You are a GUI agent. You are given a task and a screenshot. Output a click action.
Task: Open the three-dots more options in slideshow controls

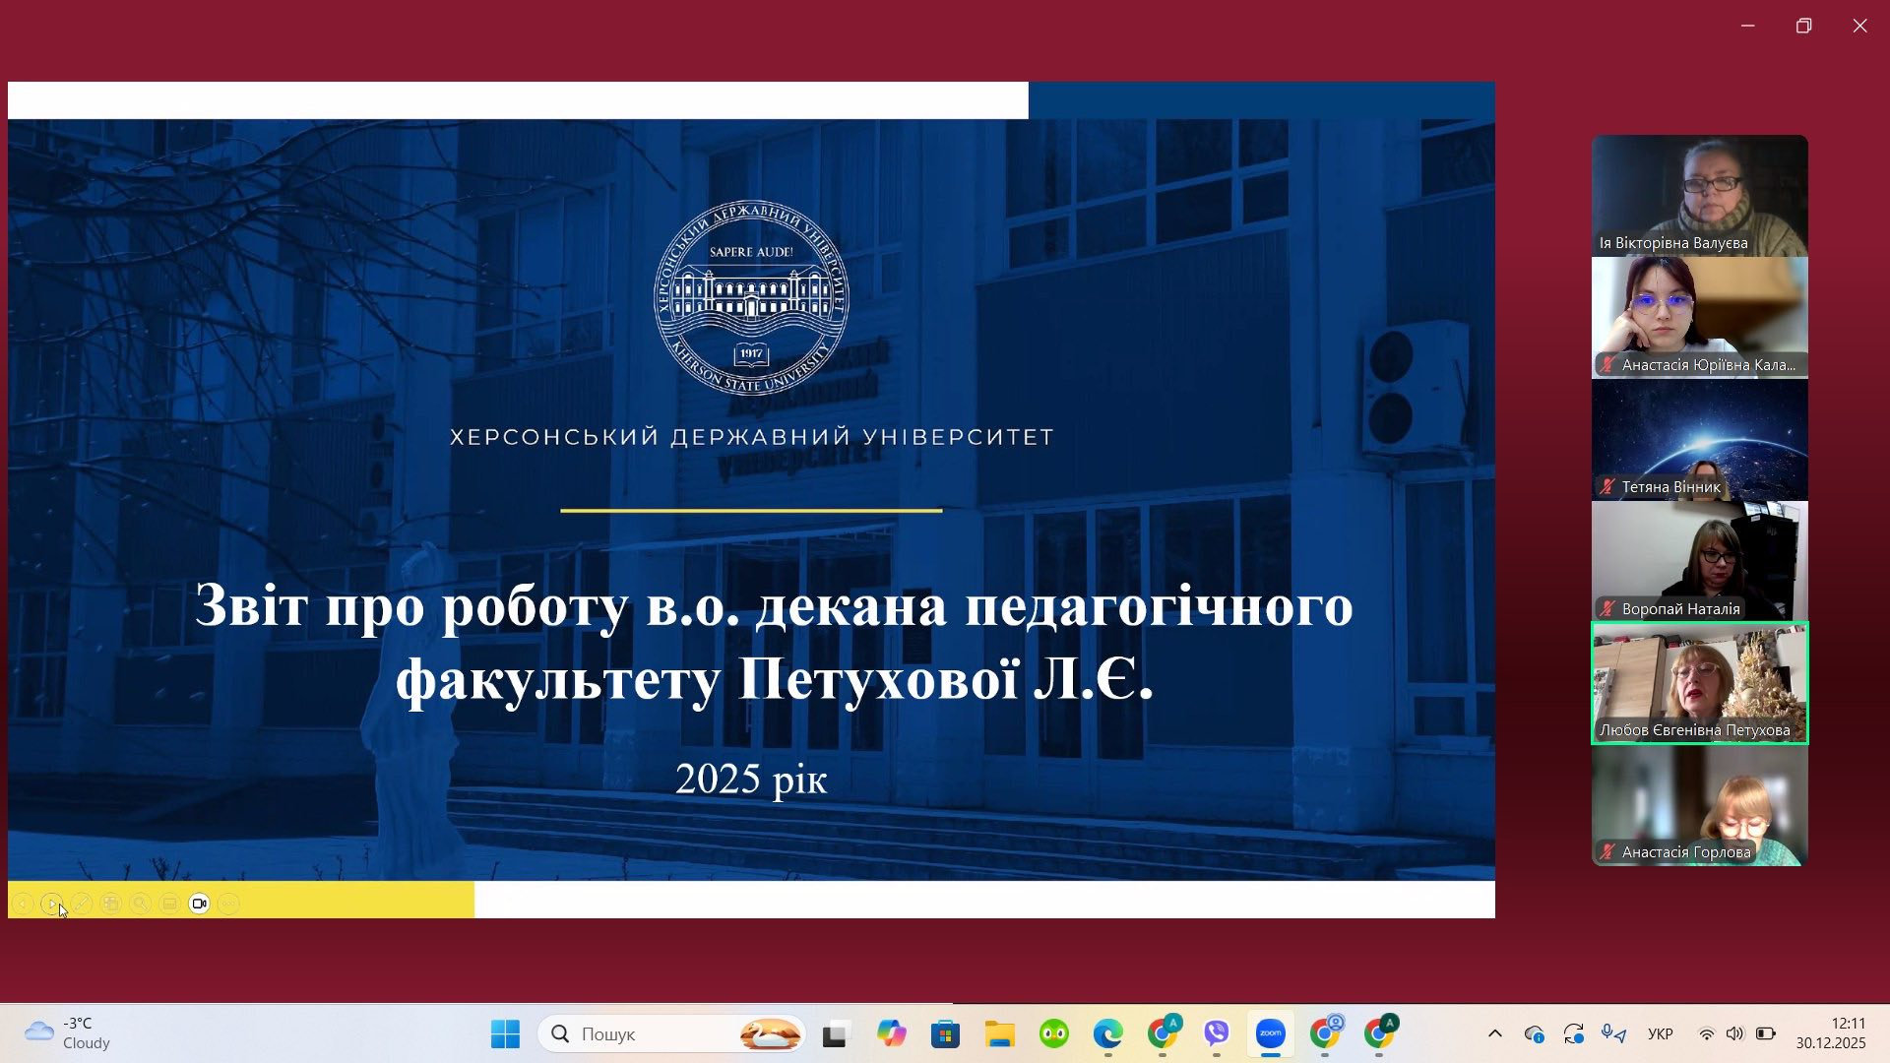click(228, 904)
